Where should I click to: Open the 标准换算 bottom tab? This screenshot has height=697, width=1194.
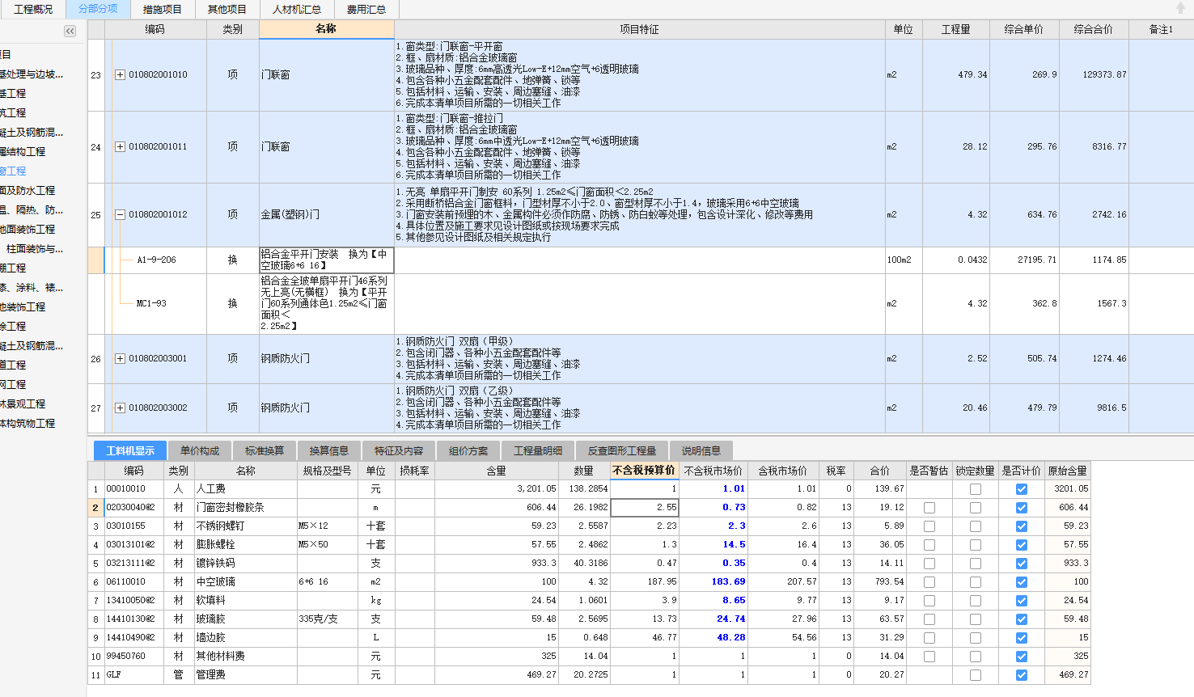(x=265, y=450)
